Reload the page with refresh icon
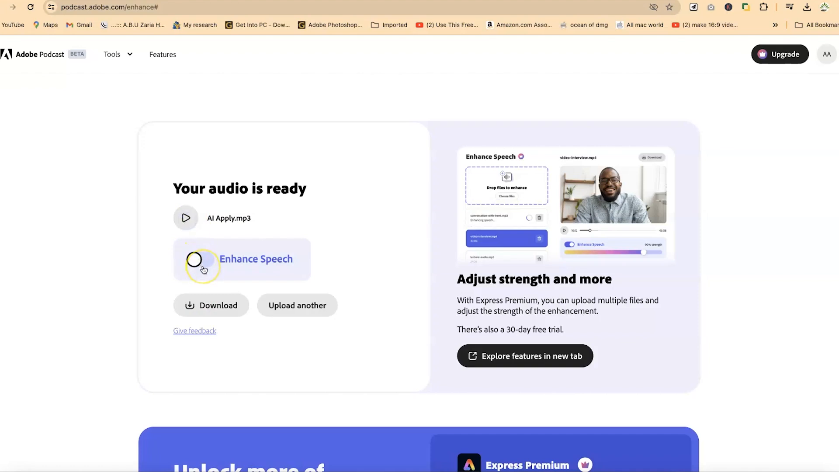Image resolution: width=839 pixels, height=472 pixels. pyautogui.click(x=31, y=7)
